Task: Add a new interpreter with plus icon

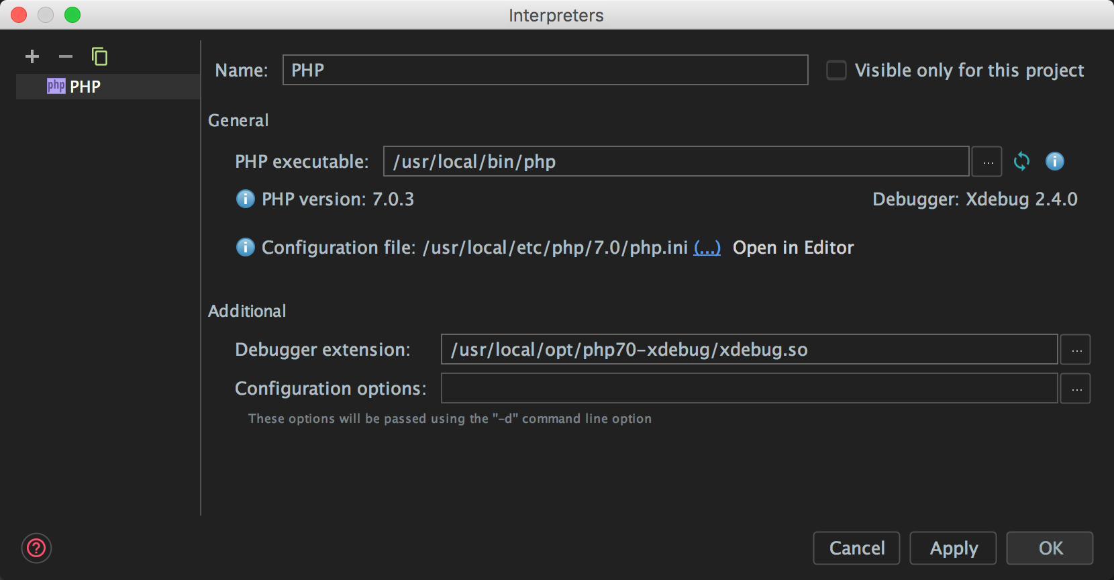Action: click(32, 57)
